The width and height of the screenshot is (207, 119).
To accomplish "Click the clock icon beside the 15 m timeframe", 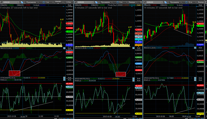I will pyautogui.click(x=186, y=2).
